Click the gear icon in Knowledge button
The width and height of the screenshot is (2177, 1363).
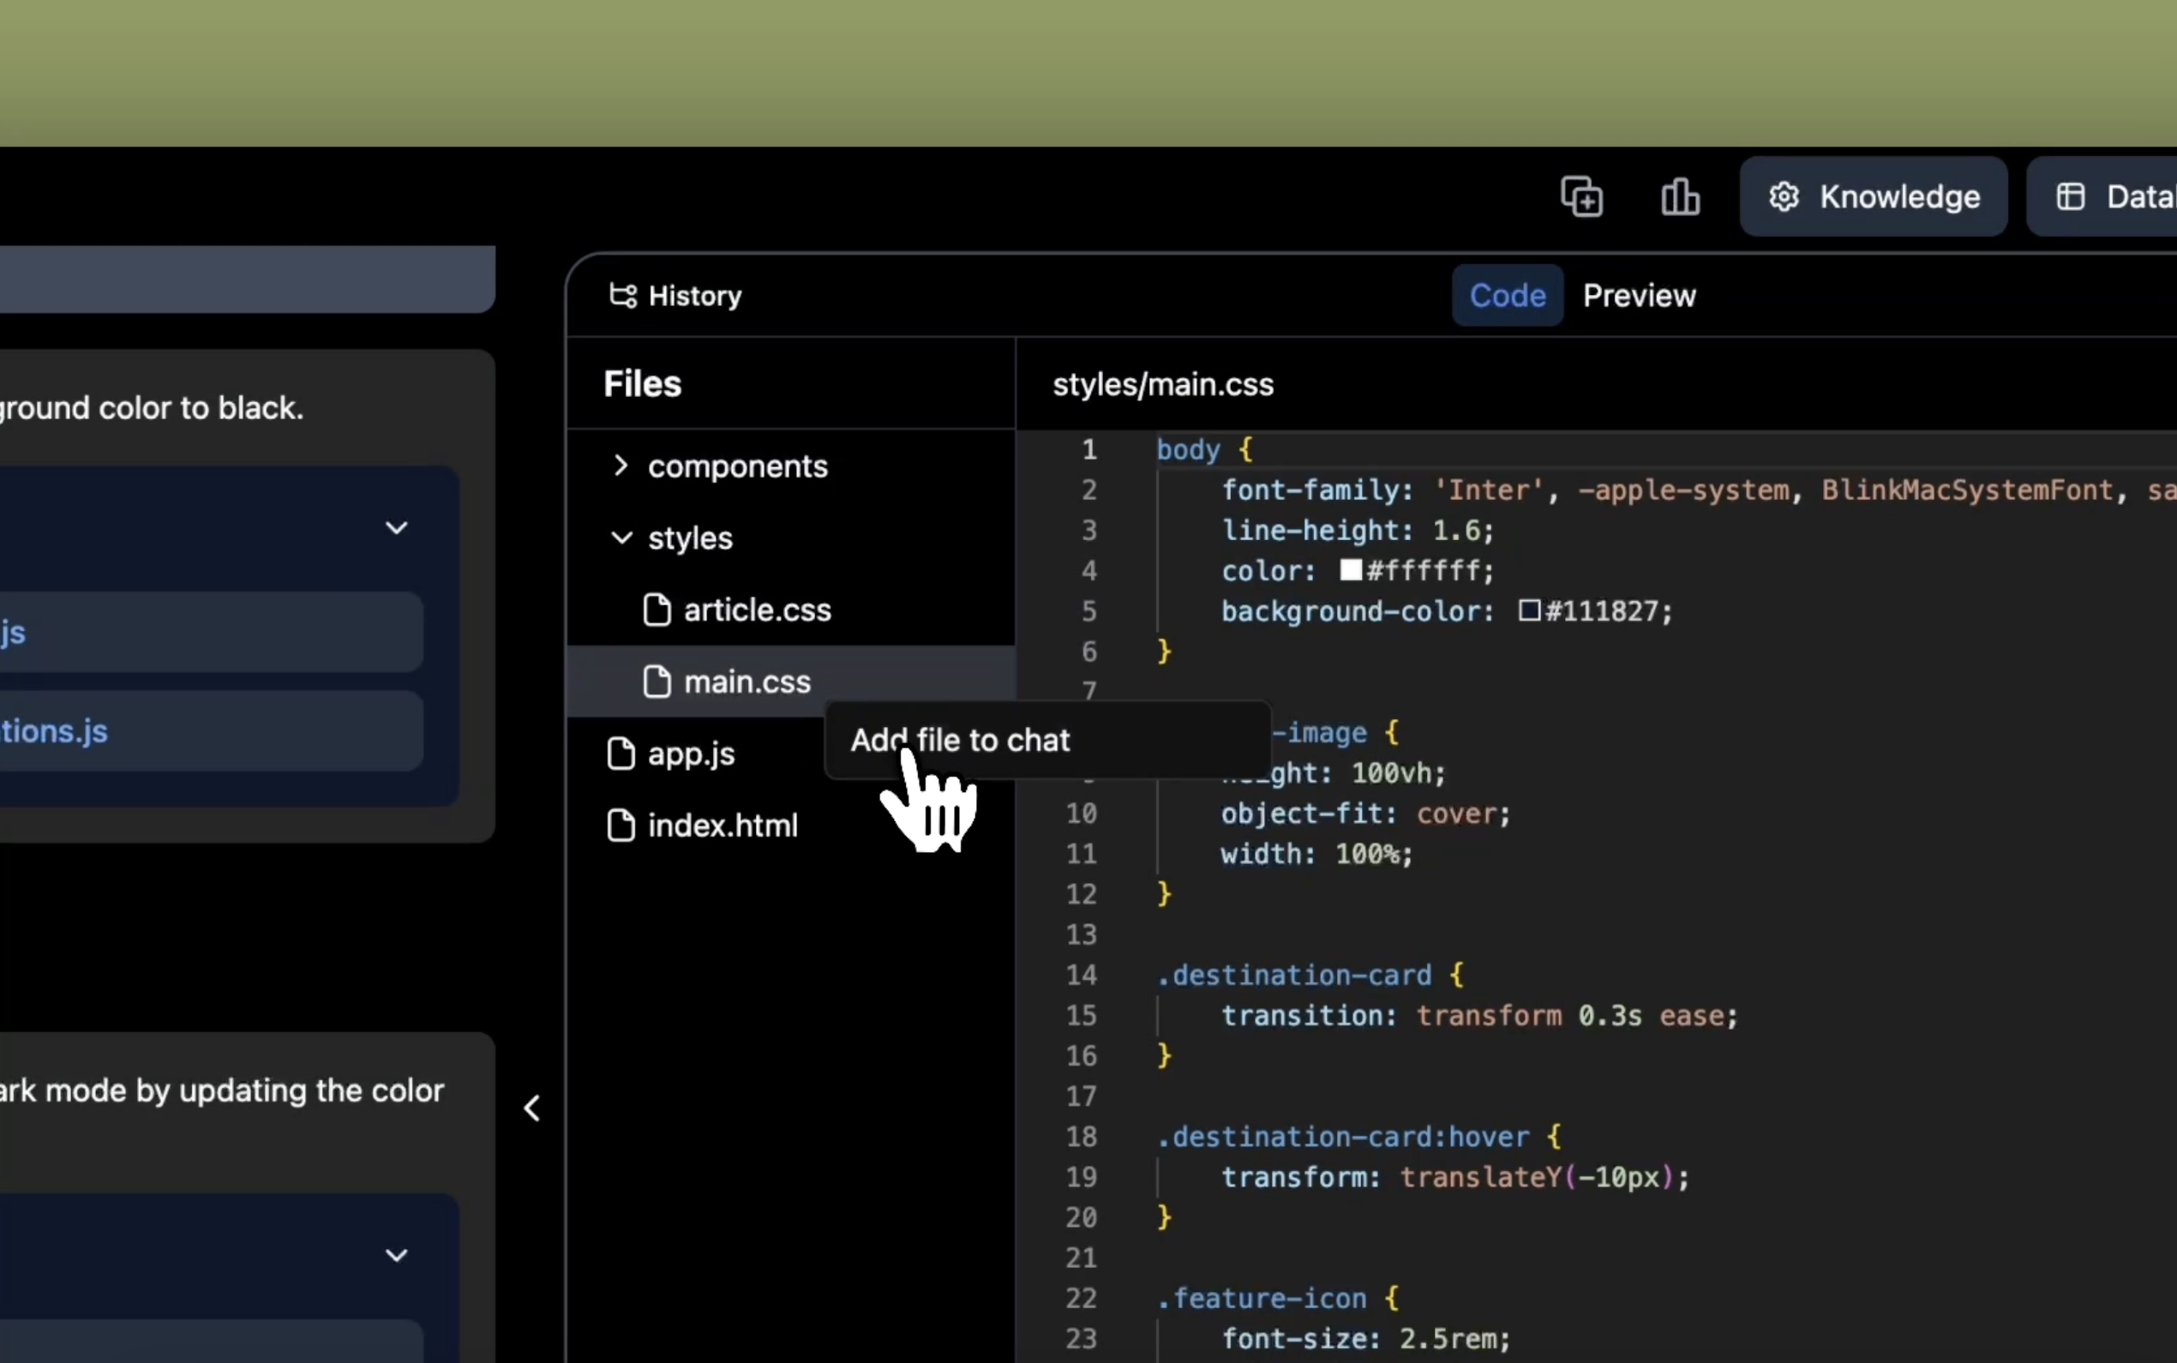tap(1784, 196)
